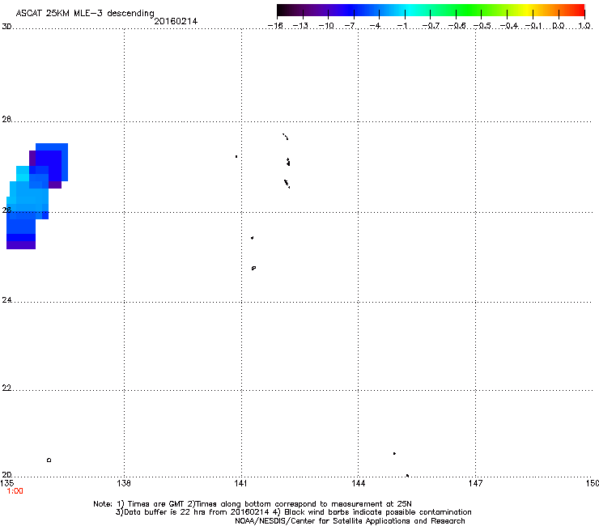Click the -16 color scale label
Viewport: 599px width, 526px height.
[275, 26]
